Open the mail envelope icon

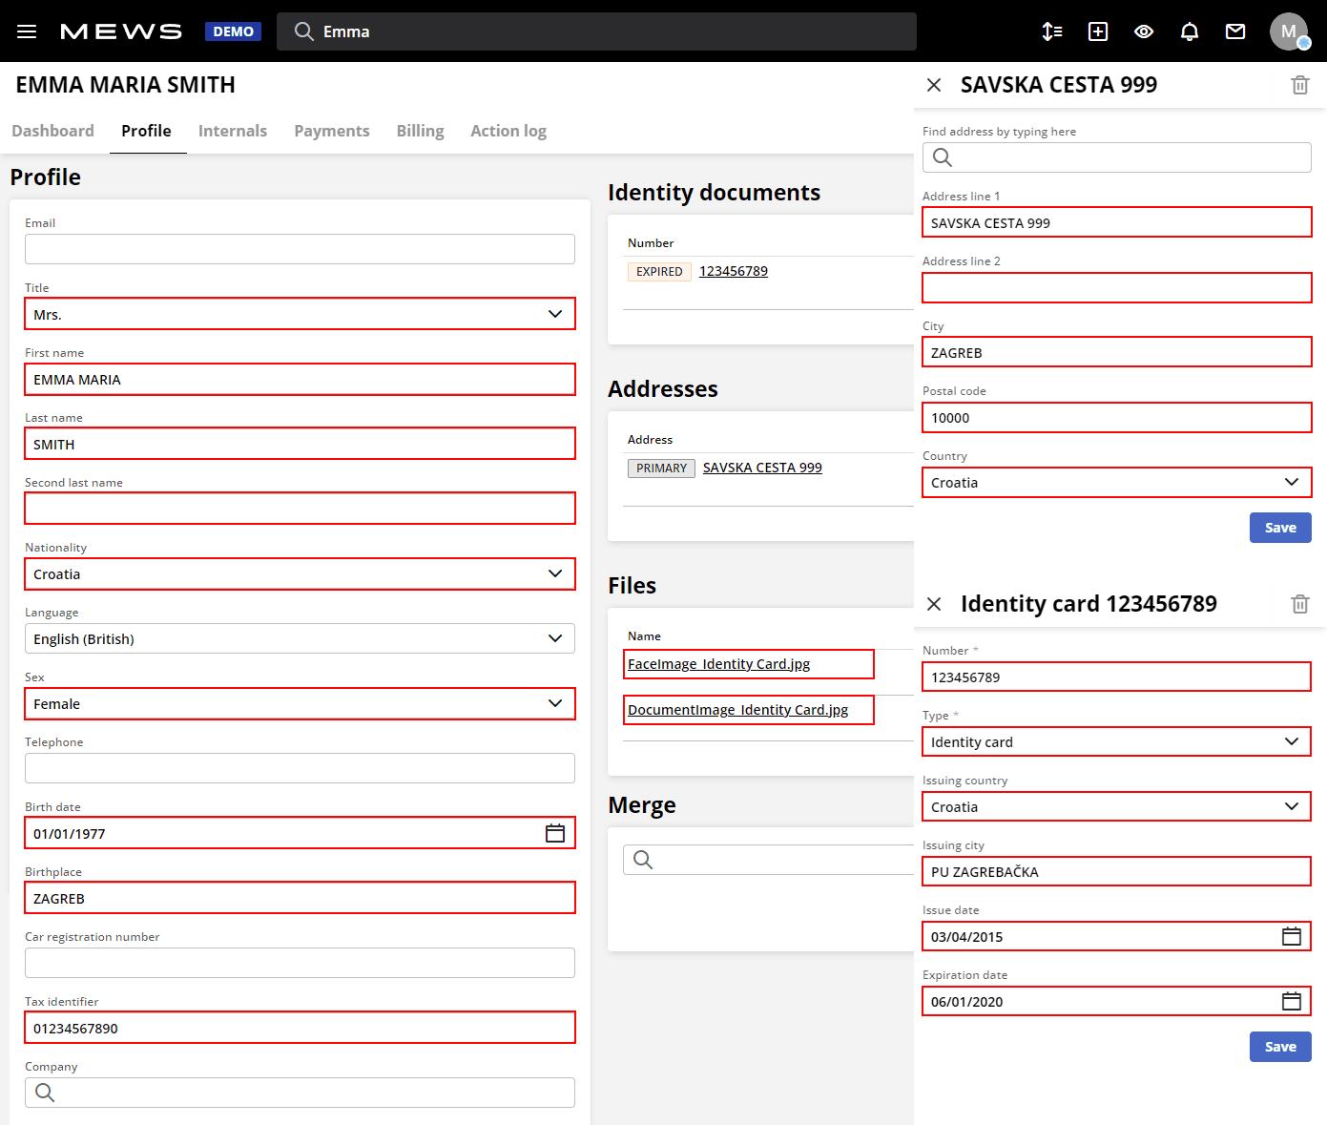click(1235, 31)
